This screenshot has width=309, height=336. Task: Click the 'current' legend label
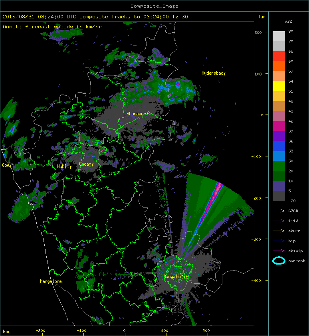tap(297, 261)
